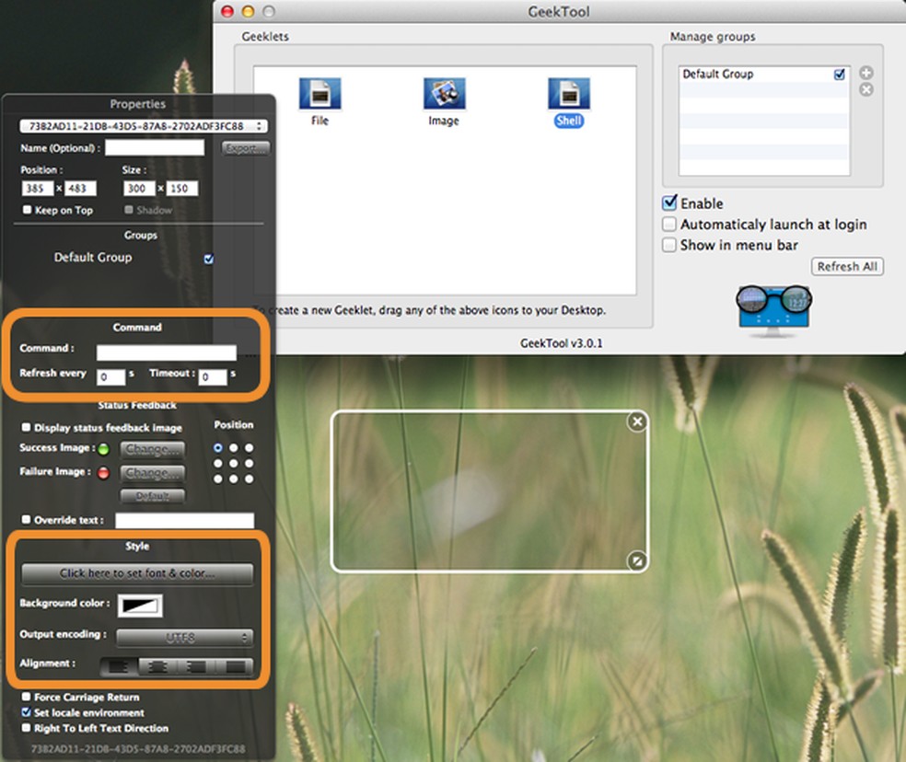
Task: Enable Show in menu bar
Action: click(669, 245)
